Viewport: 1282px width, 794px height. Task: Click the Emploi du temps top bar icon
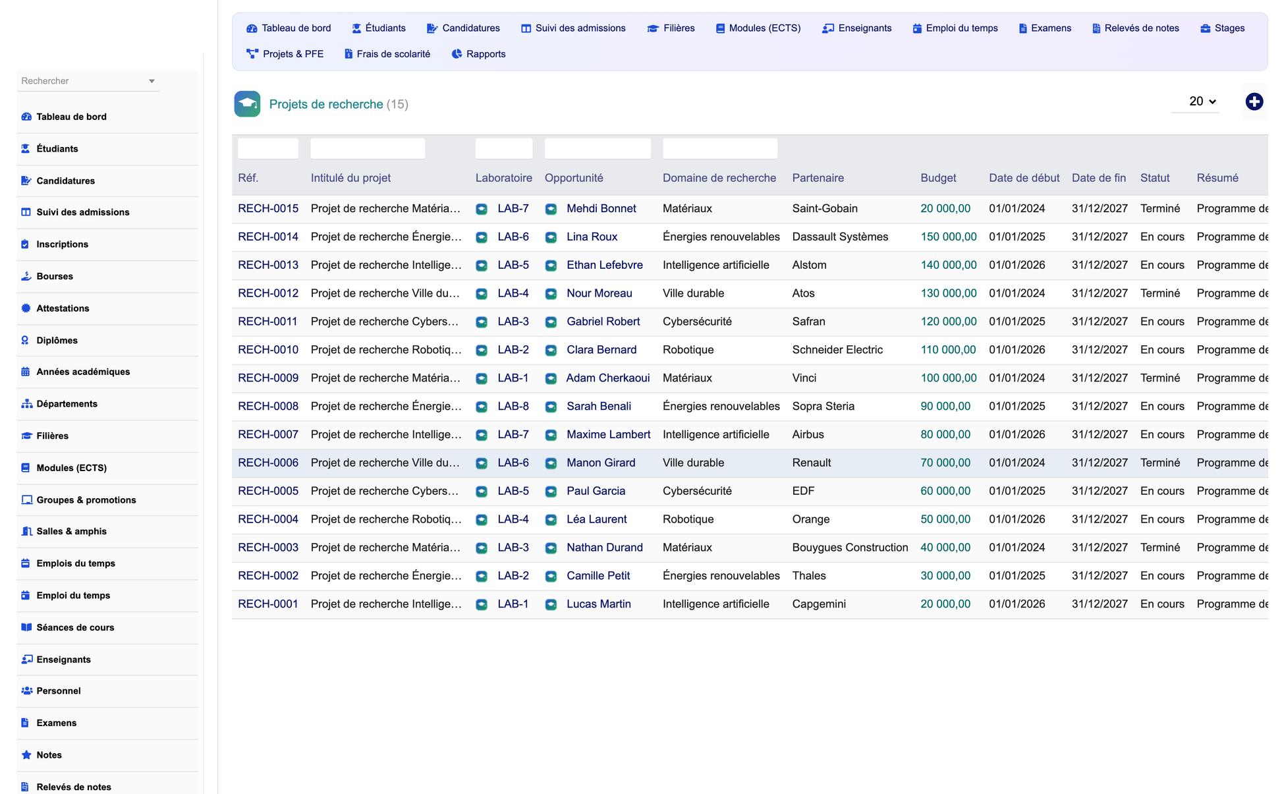pos(917,28)
